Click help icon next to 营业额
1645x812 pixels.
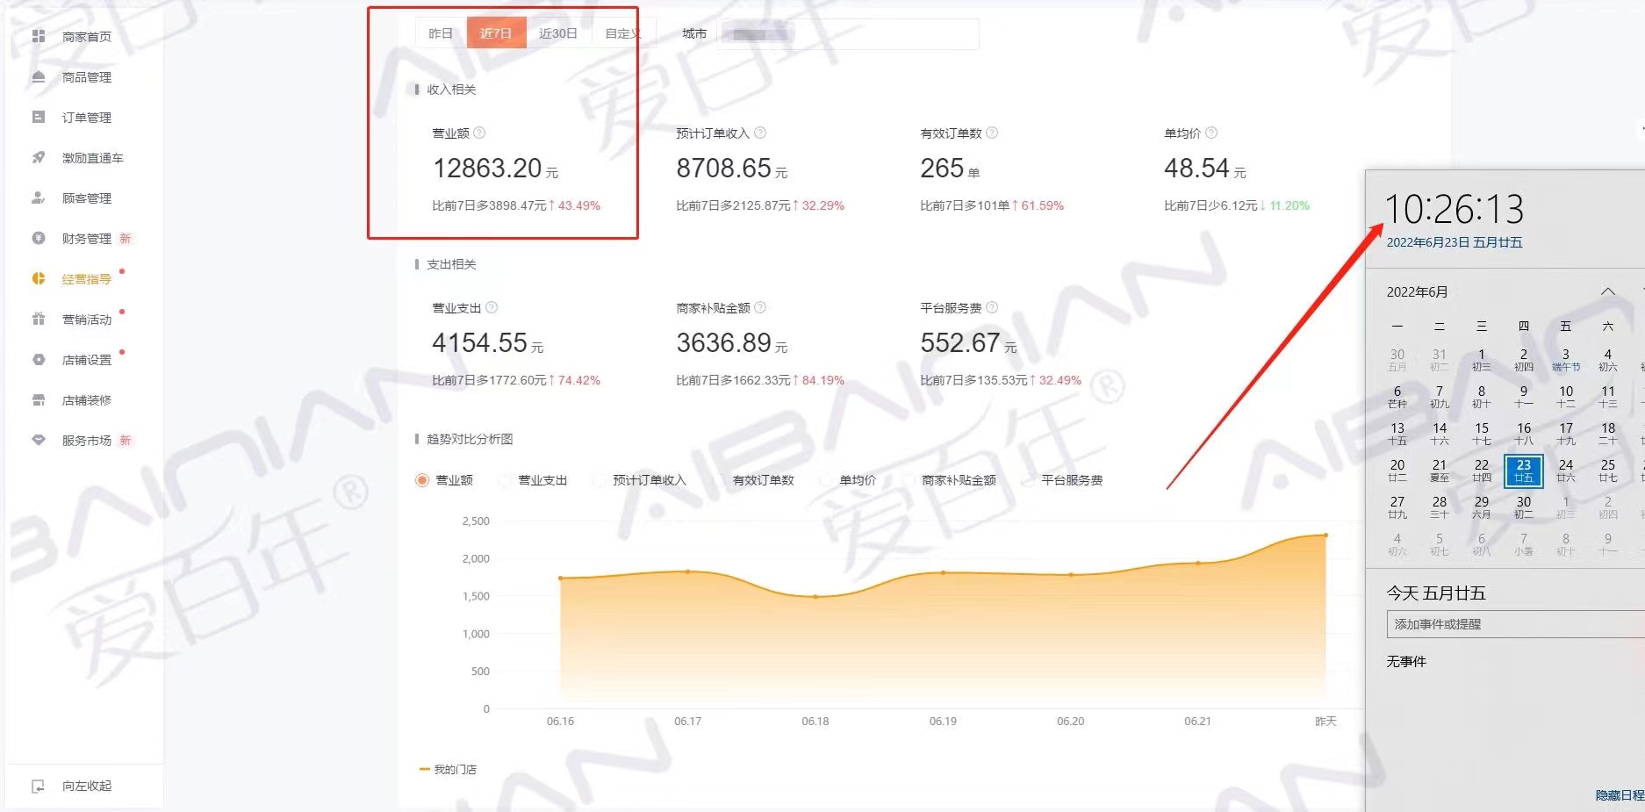(479, 133)
